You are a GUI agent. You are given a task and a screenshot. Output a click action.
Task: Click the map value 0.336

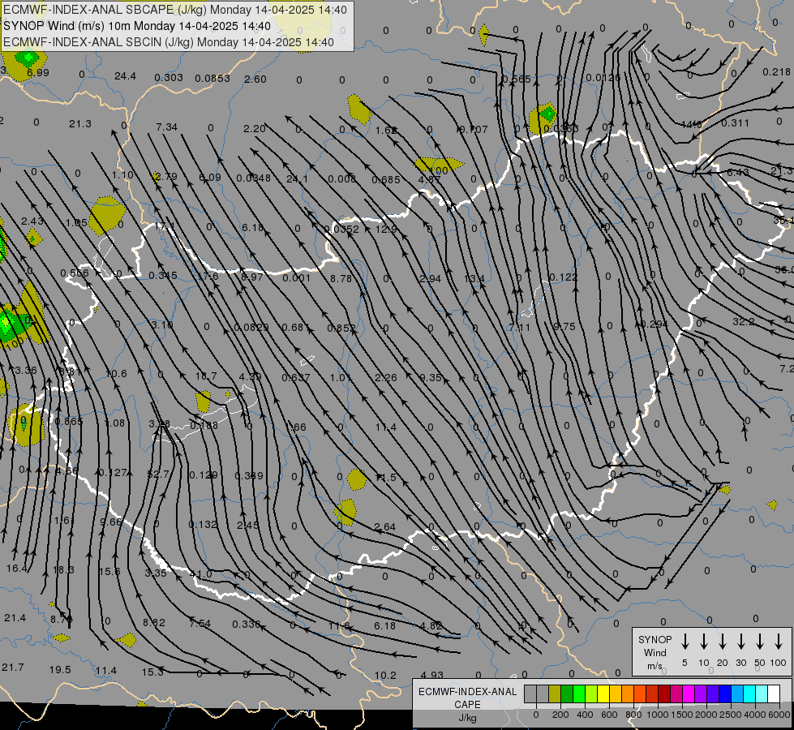pyautogui.click(x=246, y=624)
